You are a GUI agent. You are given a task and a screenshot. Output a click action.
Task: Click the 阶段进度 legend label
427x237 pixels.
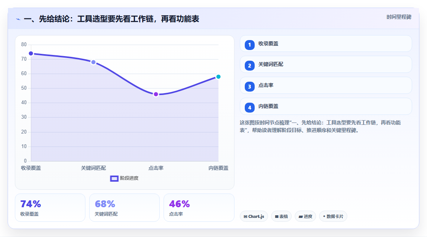[x=129, y=178]
